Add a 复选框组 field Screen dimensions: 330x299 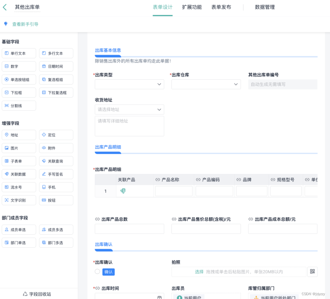point(56,80)
